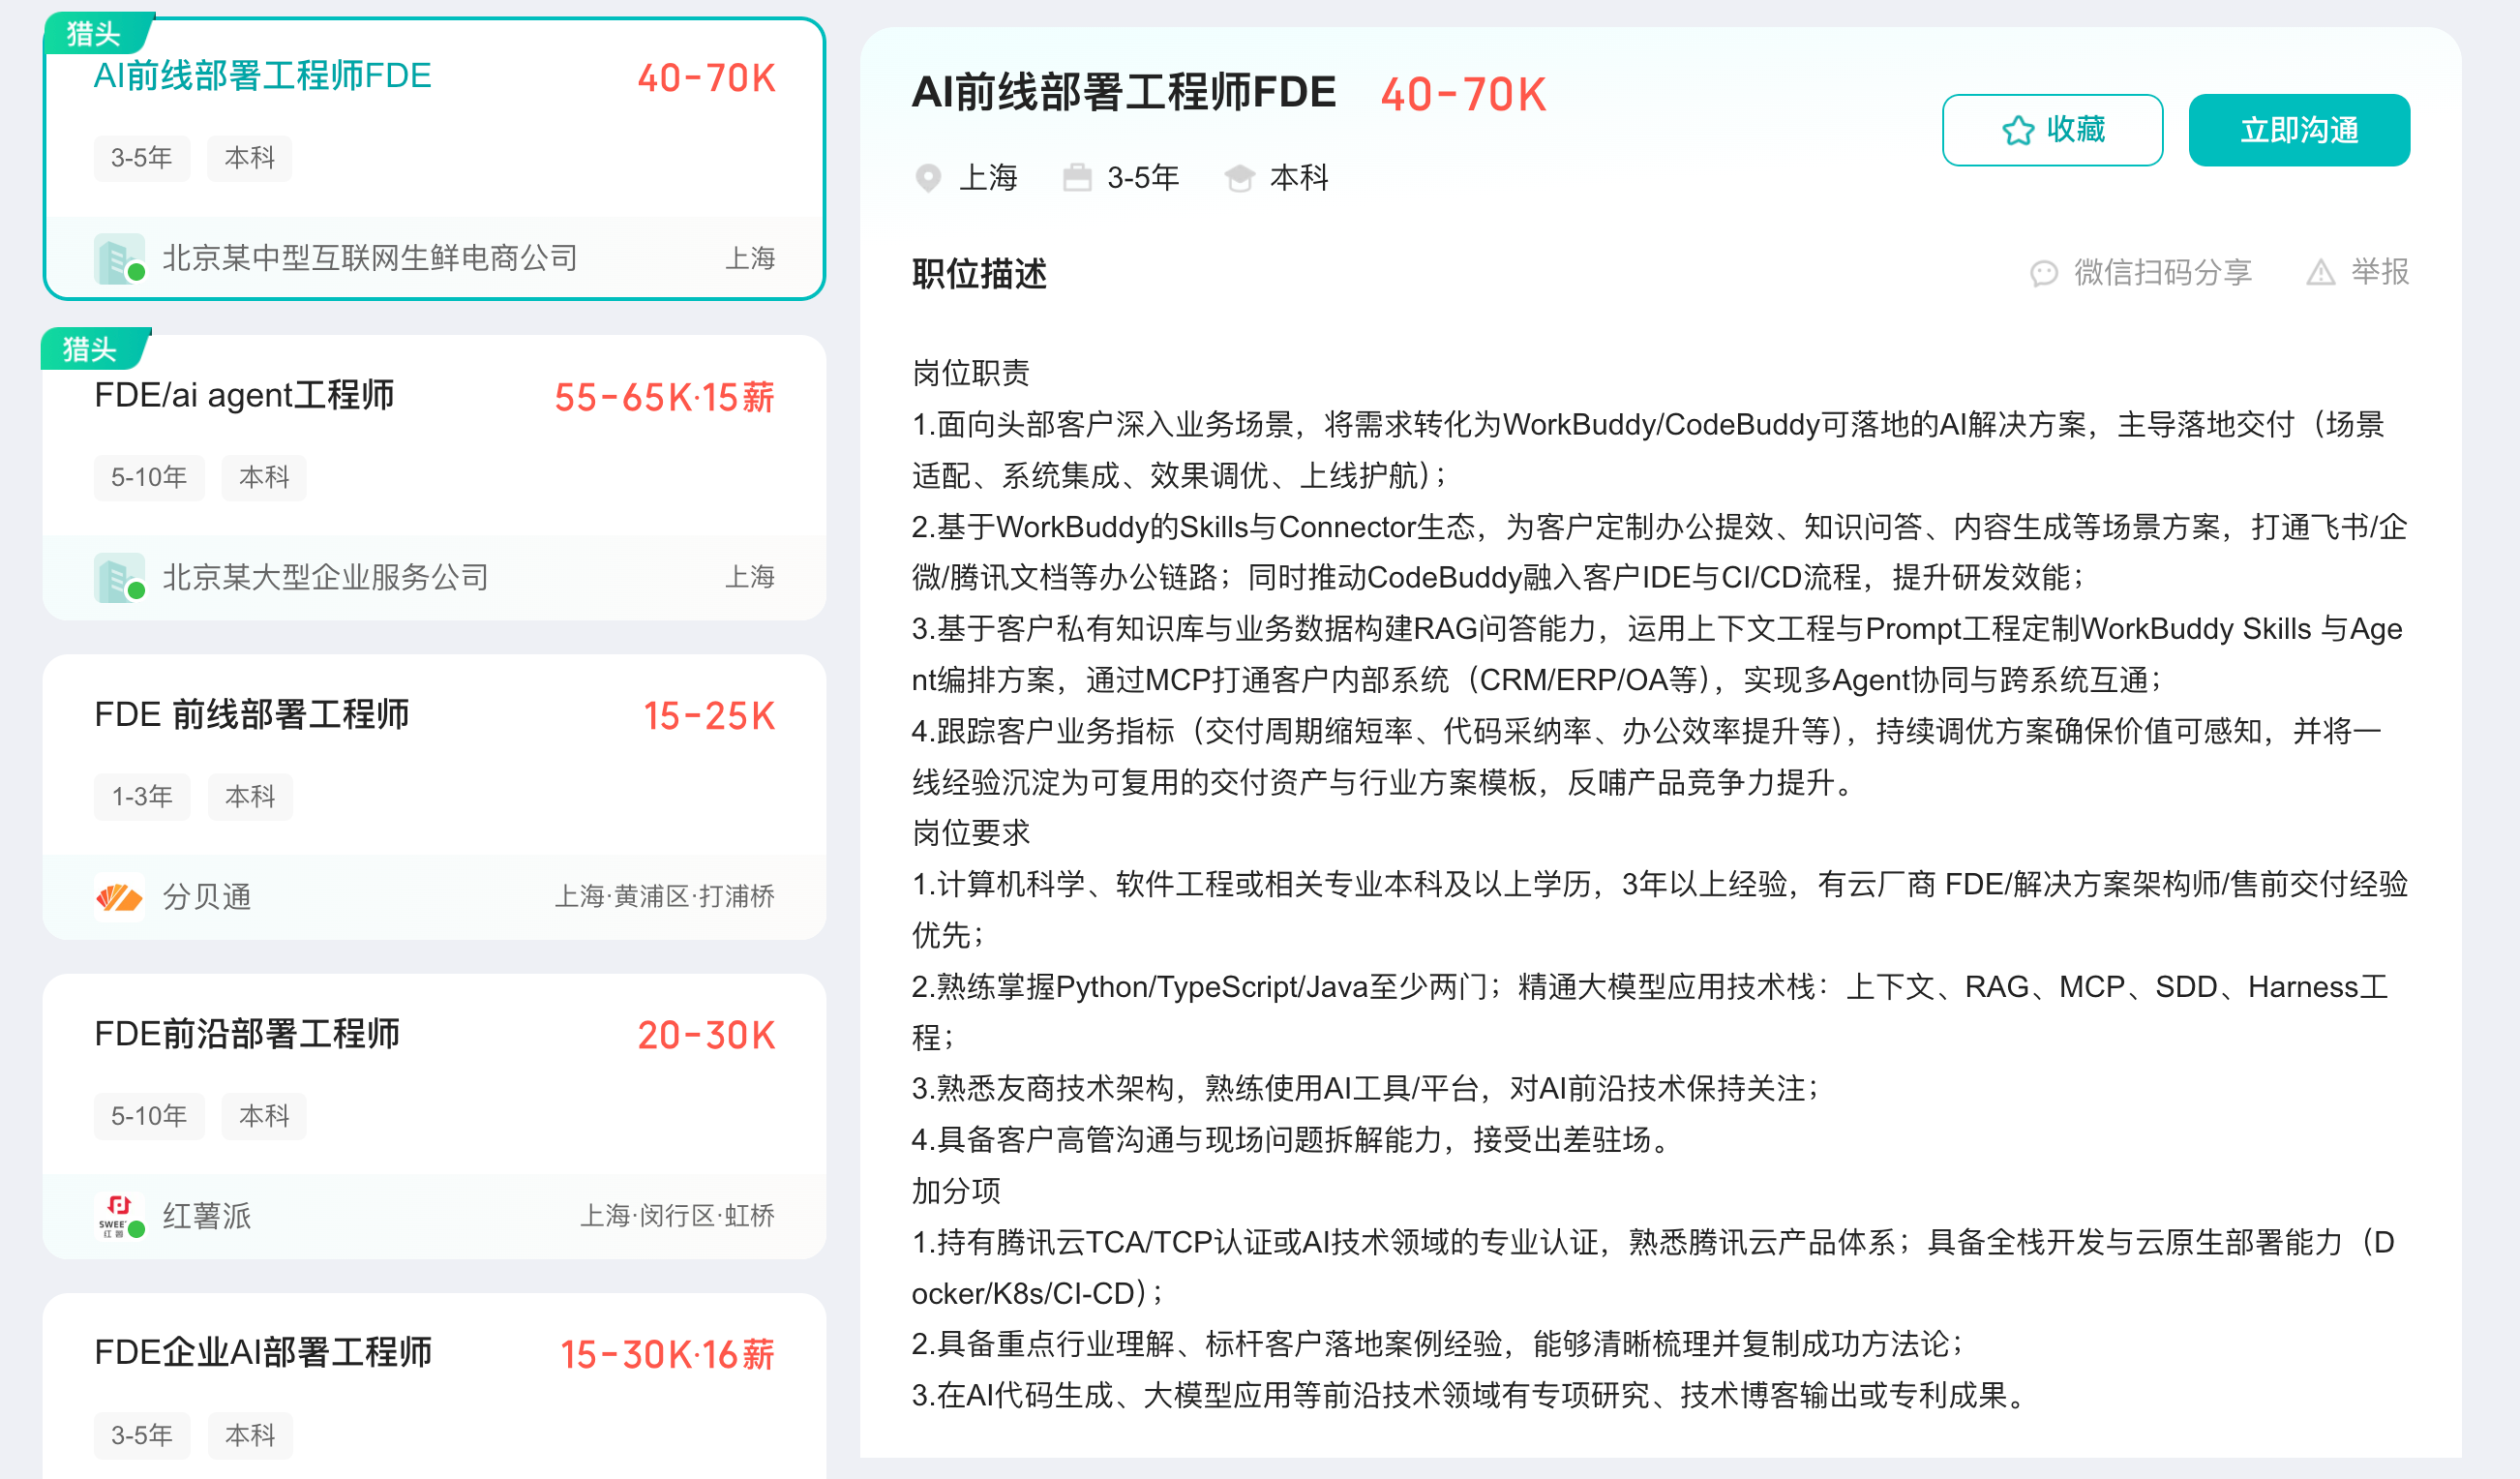This screenshot has height=1479, width=2520.
Task: Click the 5-10年 tag on the FDE前沿部署工程师 card
Action: (x=149, y=1115)
